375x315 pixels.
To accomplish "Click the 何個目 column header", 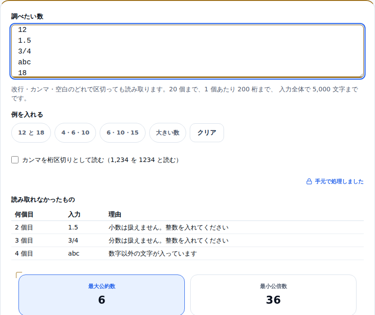I will point(24,215).
